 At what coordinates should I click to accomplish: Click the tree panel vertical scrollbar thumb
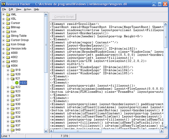[x=46, y=45]
